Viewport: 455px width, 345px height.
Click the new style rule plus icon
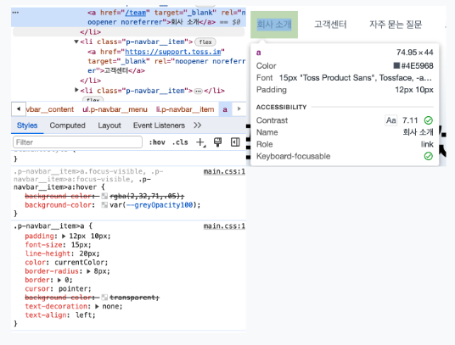[x=201, y=142]
